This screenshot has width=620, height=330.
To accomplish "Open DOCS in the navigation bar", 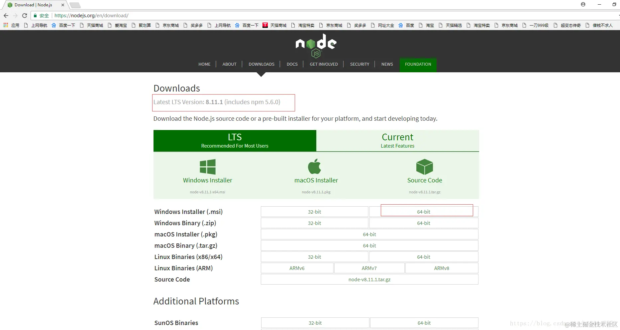I will click(x=292, y=64).
